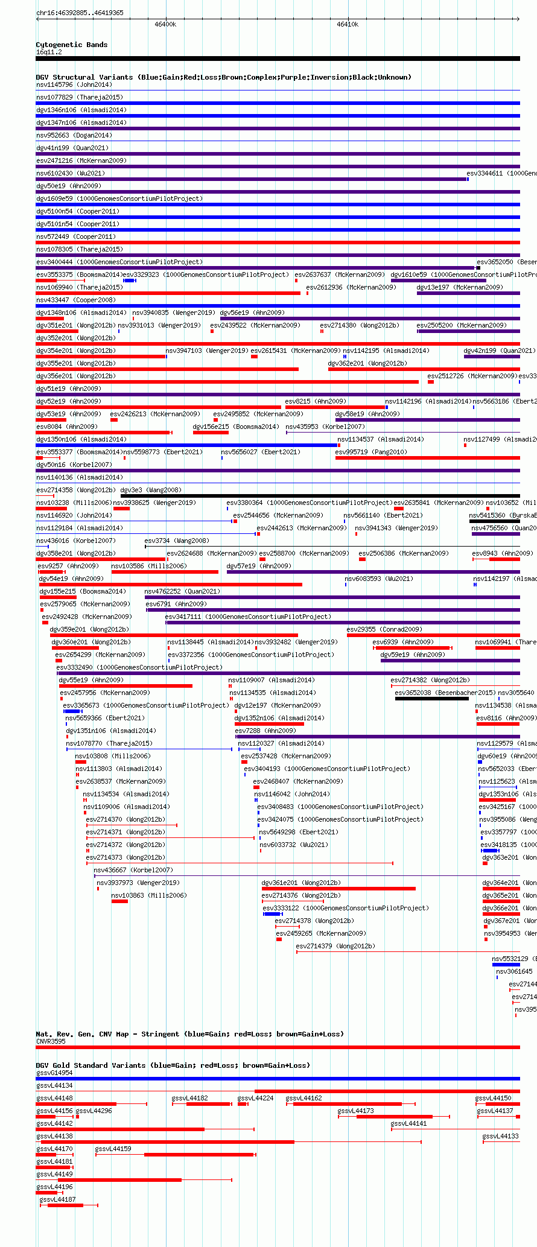Open nsv3947103 (Wenger2019) variant

click(207, 351)
